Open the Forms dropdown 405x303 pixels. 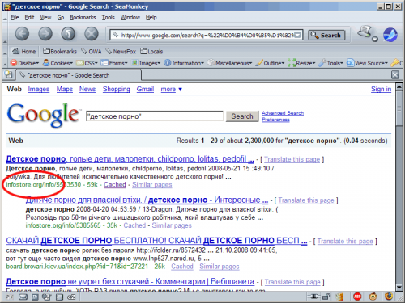pyautogui.click(x=114, y=63)
